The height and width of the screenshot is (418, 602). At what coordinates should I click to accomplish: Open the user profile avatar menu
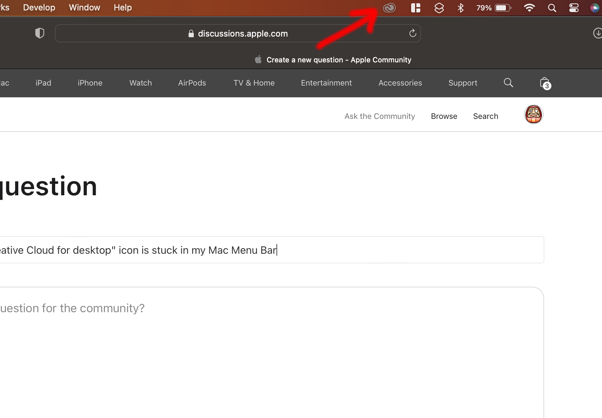pos(533,115)
